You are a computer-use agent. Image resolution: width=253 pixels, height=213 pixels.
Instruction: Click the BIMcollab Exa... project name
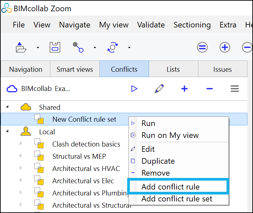coord(46,89)
